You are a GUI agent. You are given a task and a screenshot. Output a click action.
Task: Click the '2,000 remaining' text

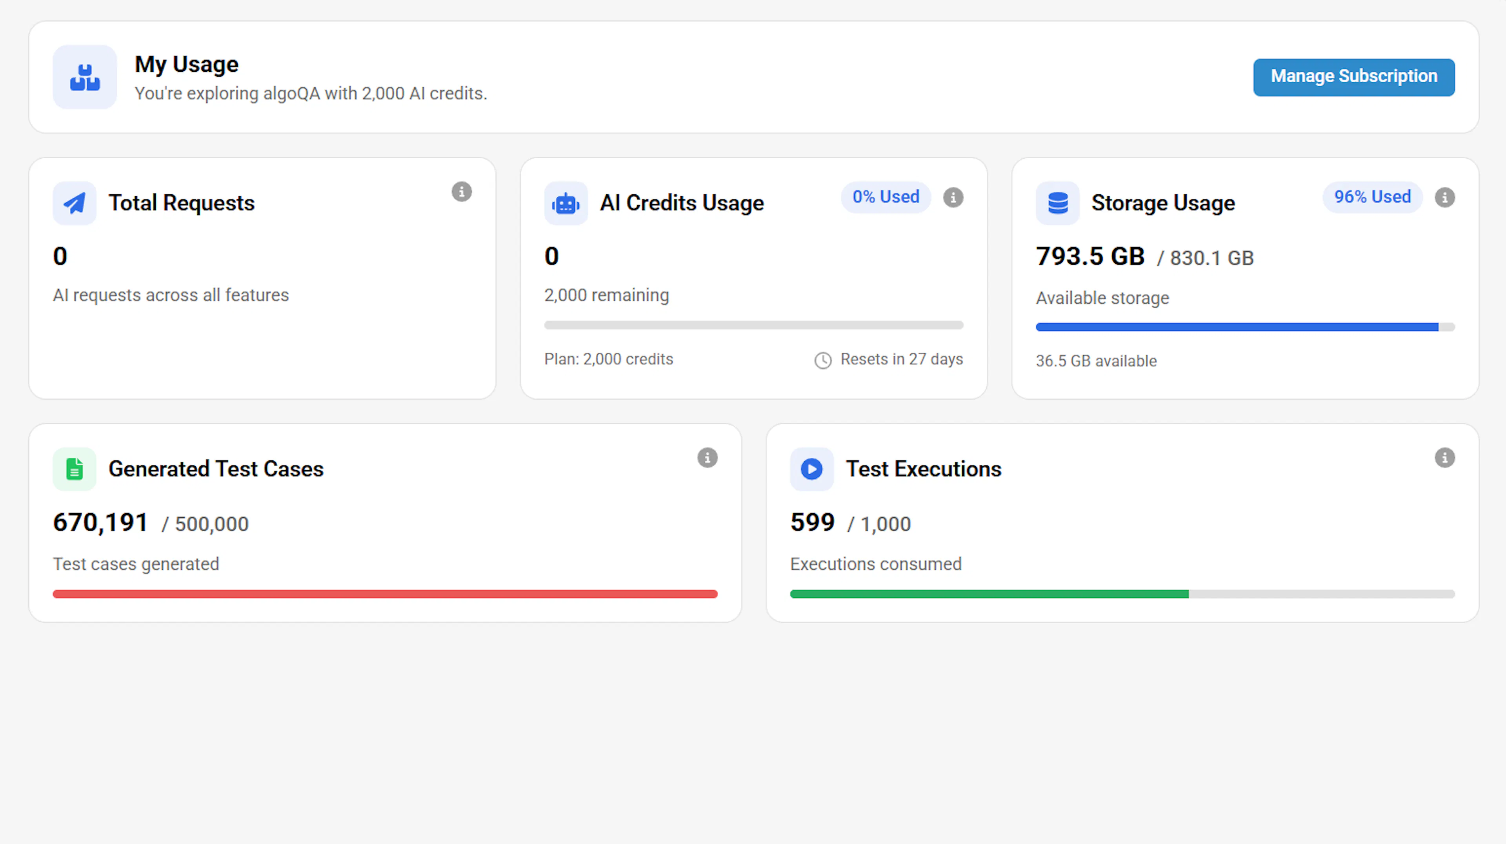606,295
